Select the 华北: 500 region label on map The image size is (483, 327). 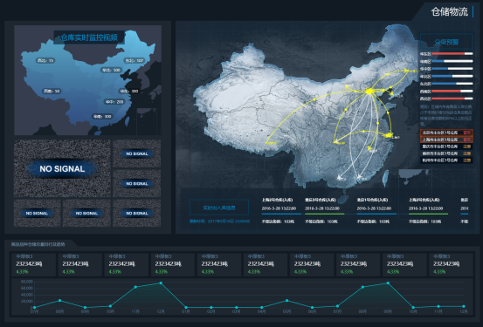point(112,70)
